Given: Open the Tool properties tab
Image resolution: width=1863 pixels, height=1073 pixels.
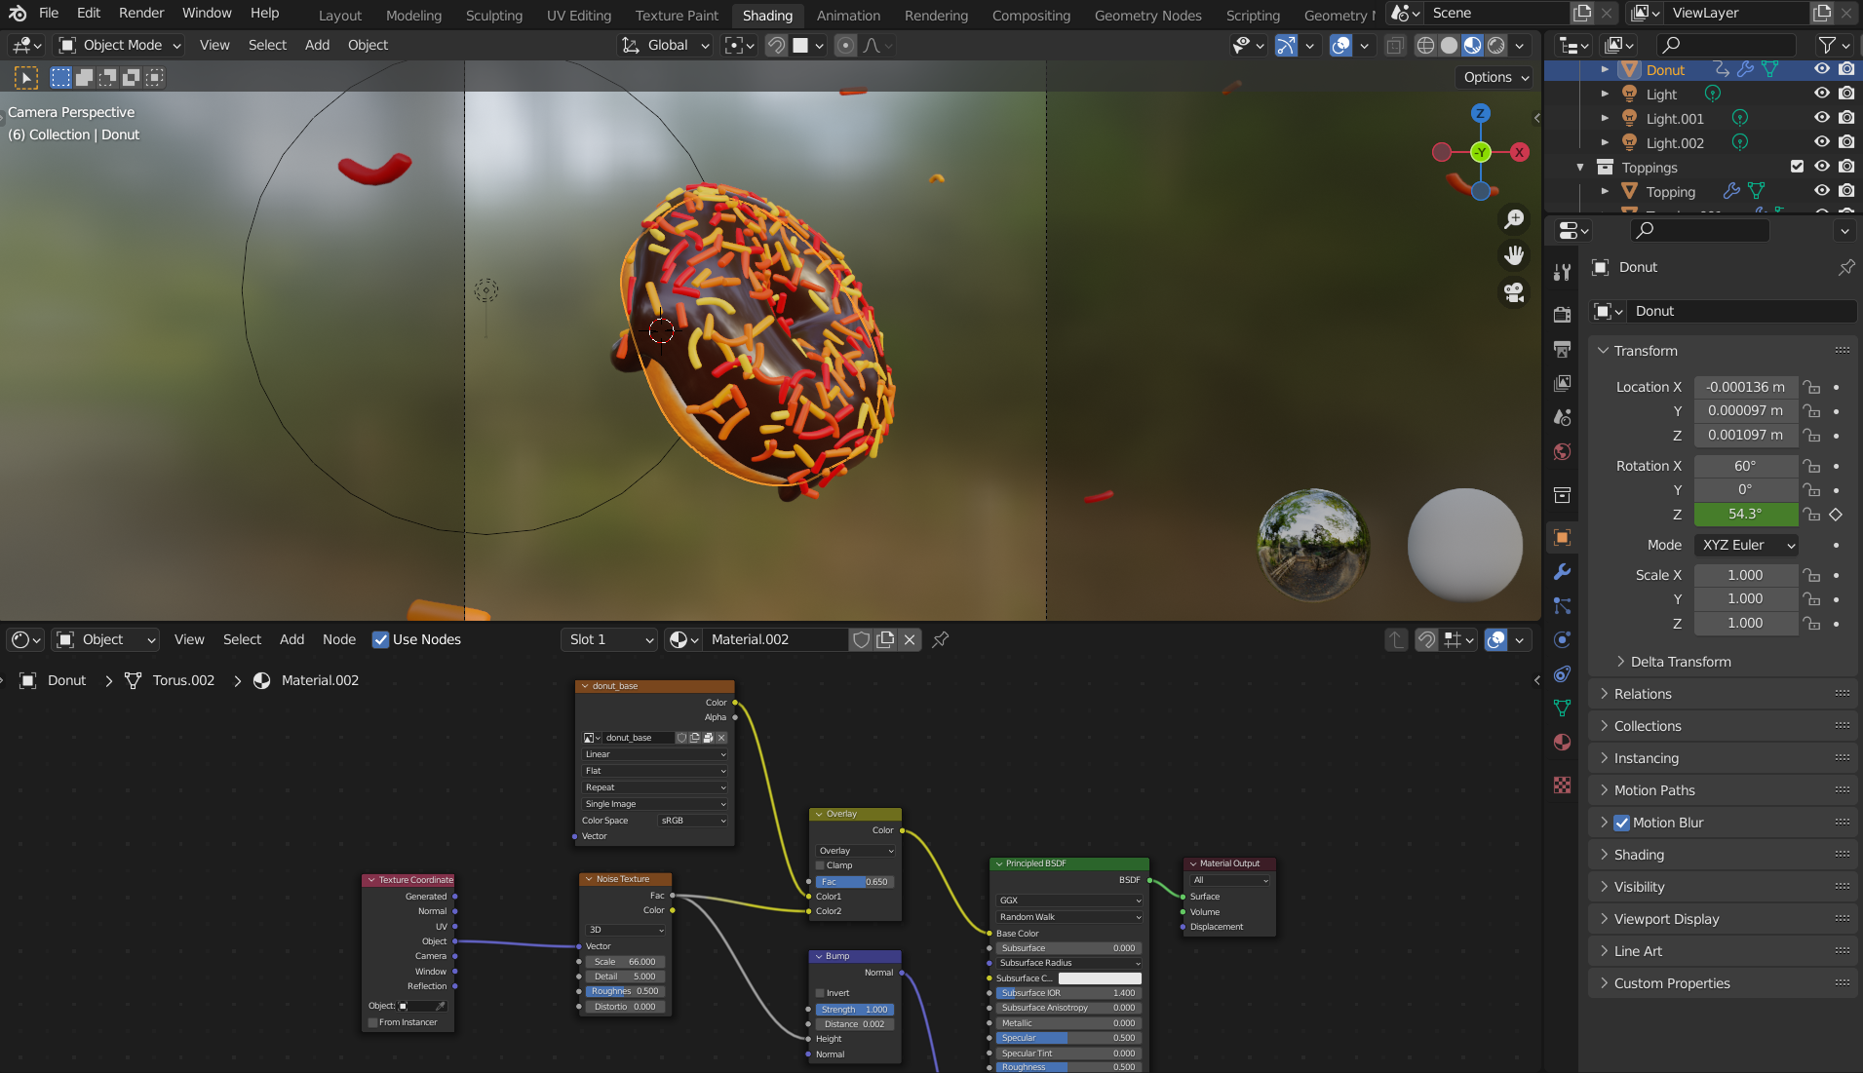Looking at the screenshot, I should click(x=1562, y=272).
